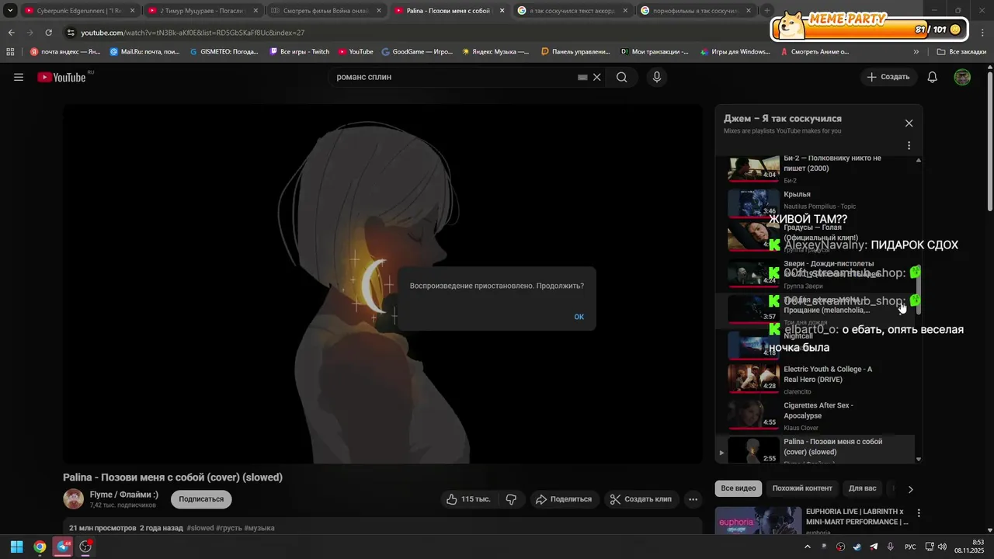Expand overflow bookmarks chevron
The width and height of the screenshot is (994, 559).
pos(916,52)
